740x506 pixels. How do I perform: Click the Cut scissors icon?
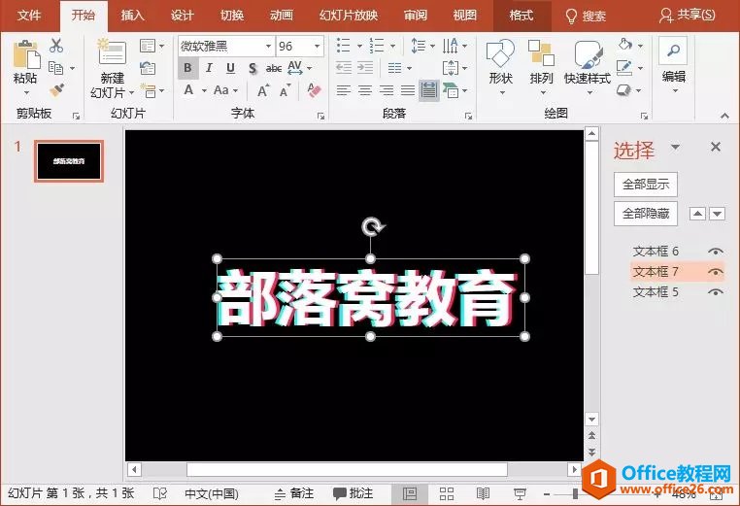click(x=56, y=46)
